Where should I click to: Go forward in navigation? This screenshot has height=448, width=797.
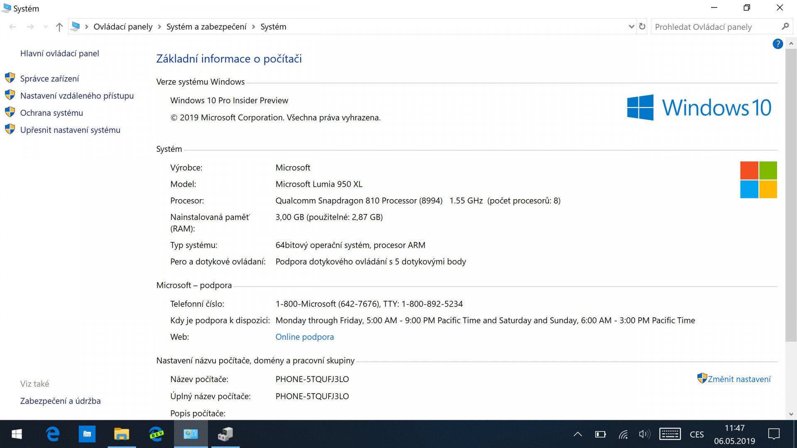30,27
